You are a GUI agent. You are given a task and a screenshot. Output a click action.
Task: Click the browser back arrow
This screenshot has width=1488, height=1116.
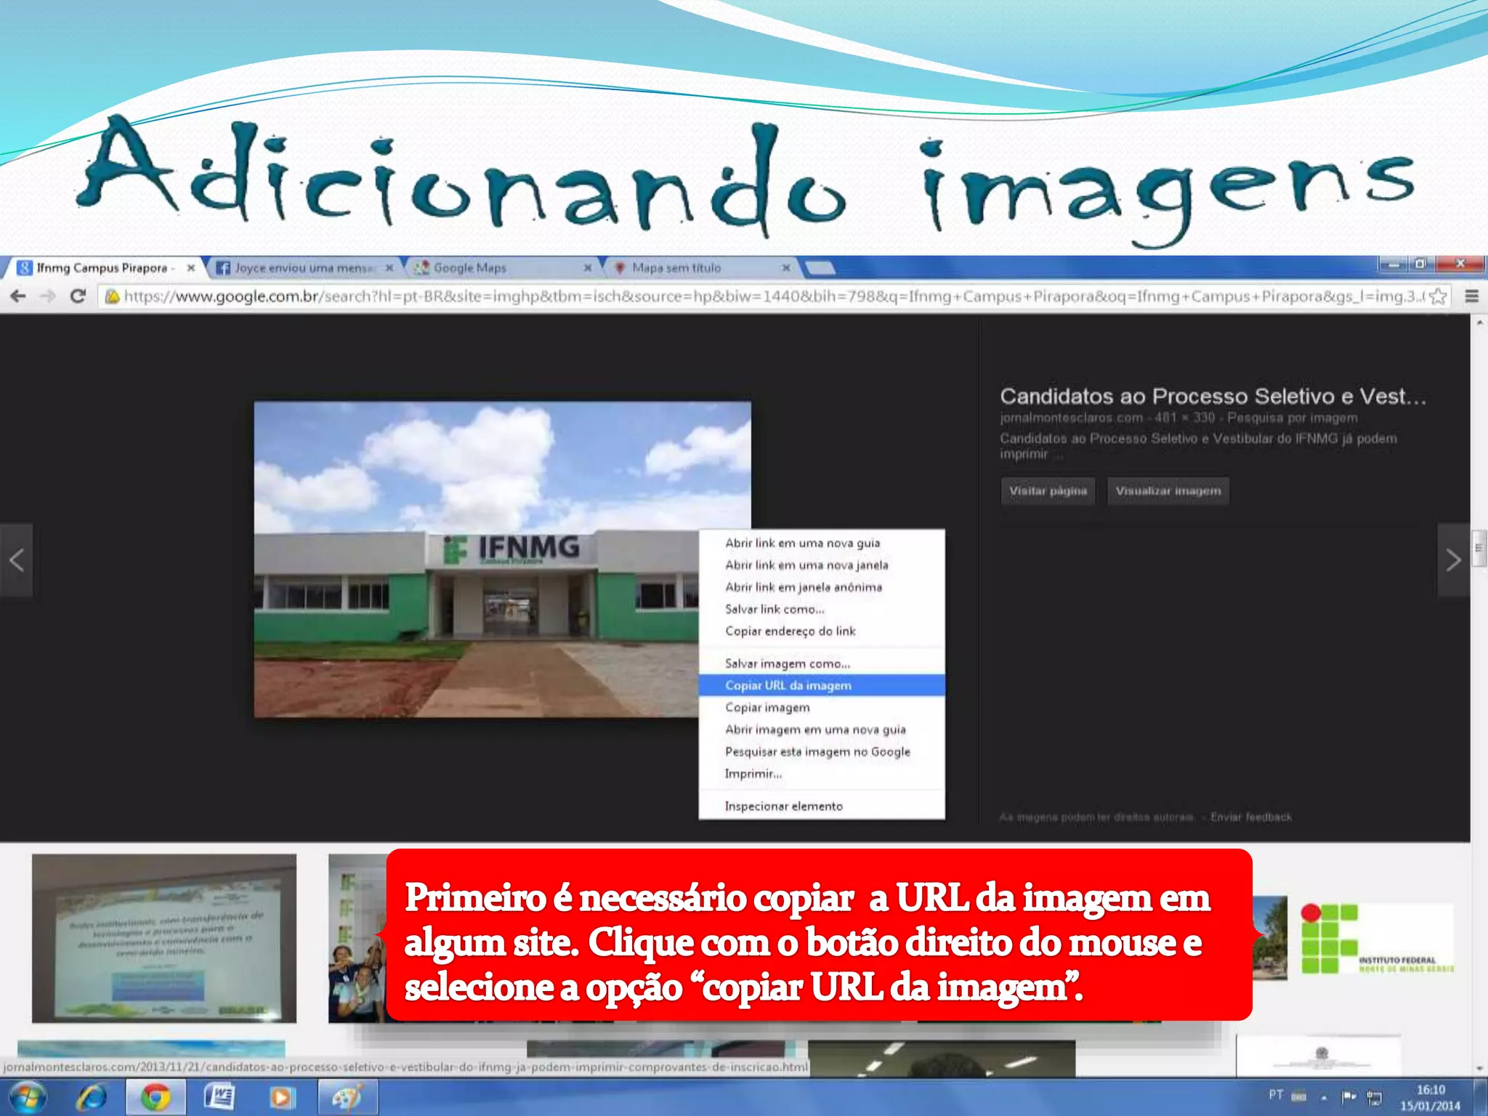point(19,296)
